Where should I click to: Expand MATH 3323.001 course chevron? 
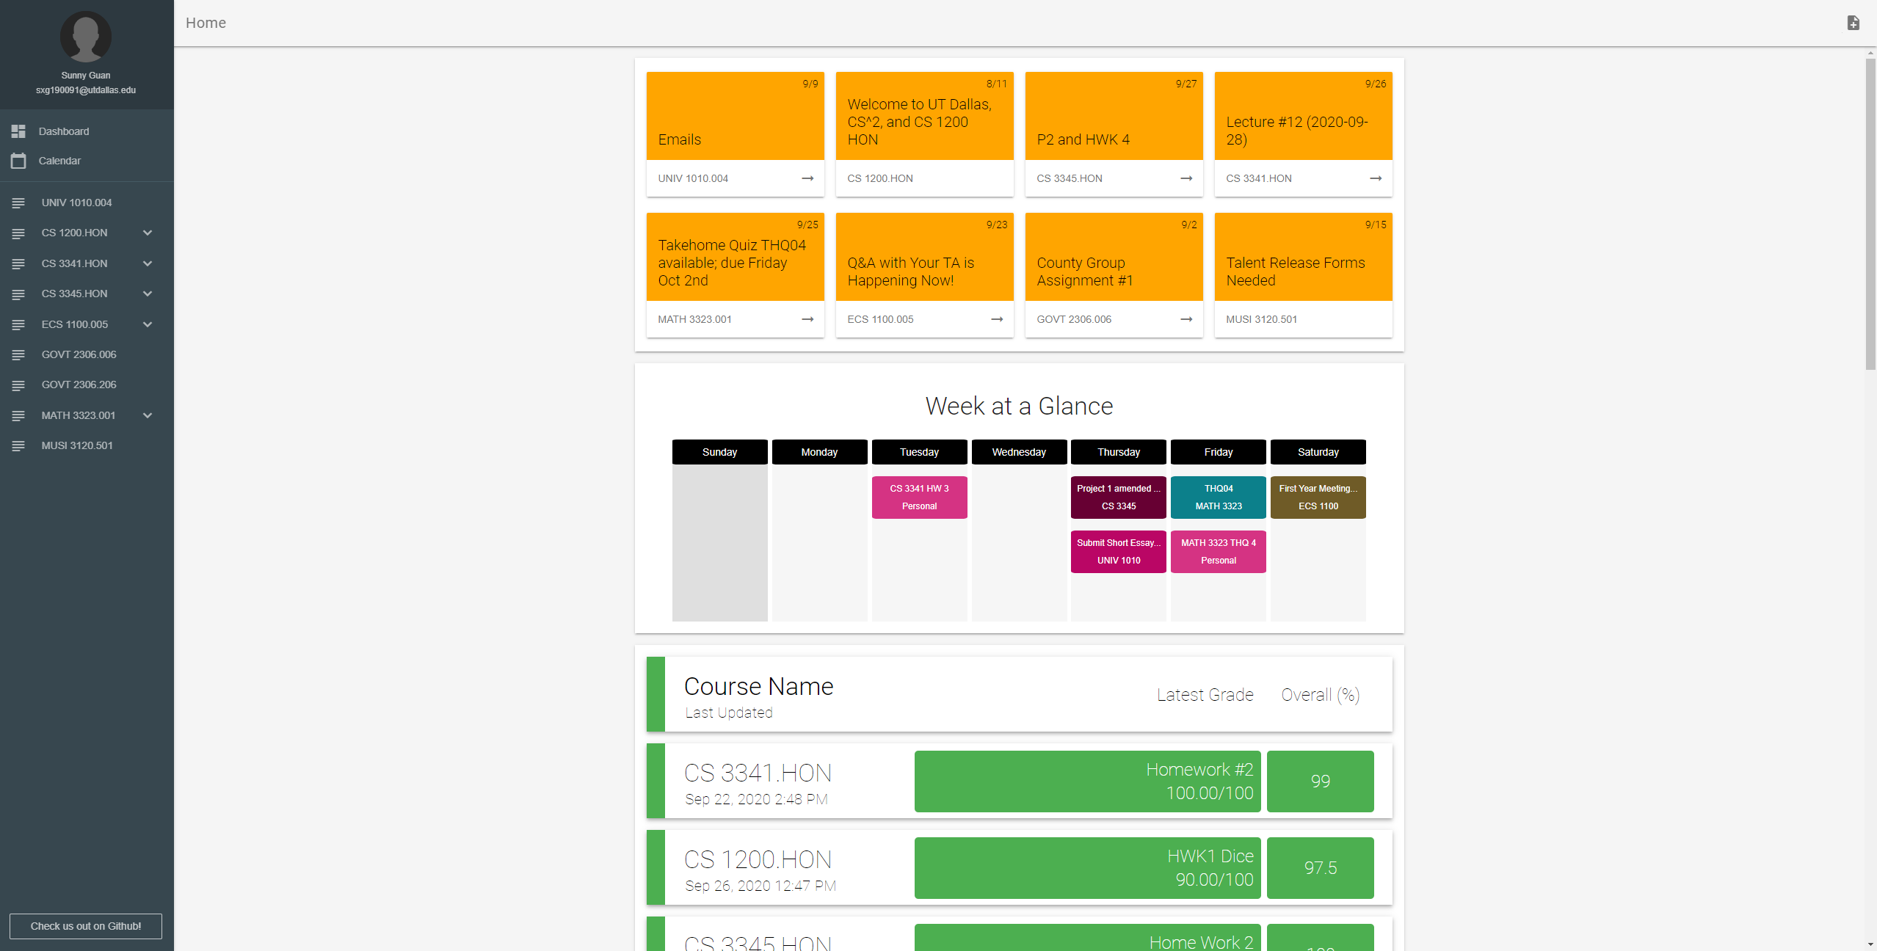(x=148, y=415)
